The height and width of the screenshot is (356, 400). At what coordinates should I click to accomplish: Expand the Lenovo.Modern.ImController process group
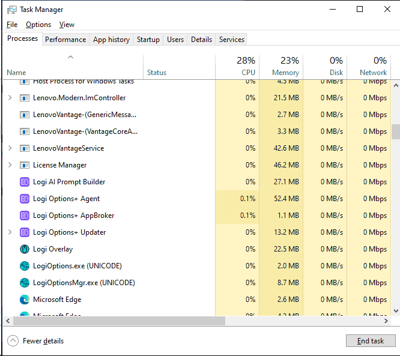click(10, 98)
